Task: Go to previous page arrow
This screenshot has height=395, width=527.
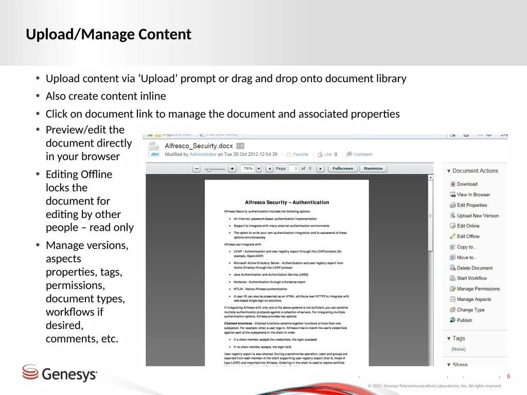Action: click(x=269, y=169)
